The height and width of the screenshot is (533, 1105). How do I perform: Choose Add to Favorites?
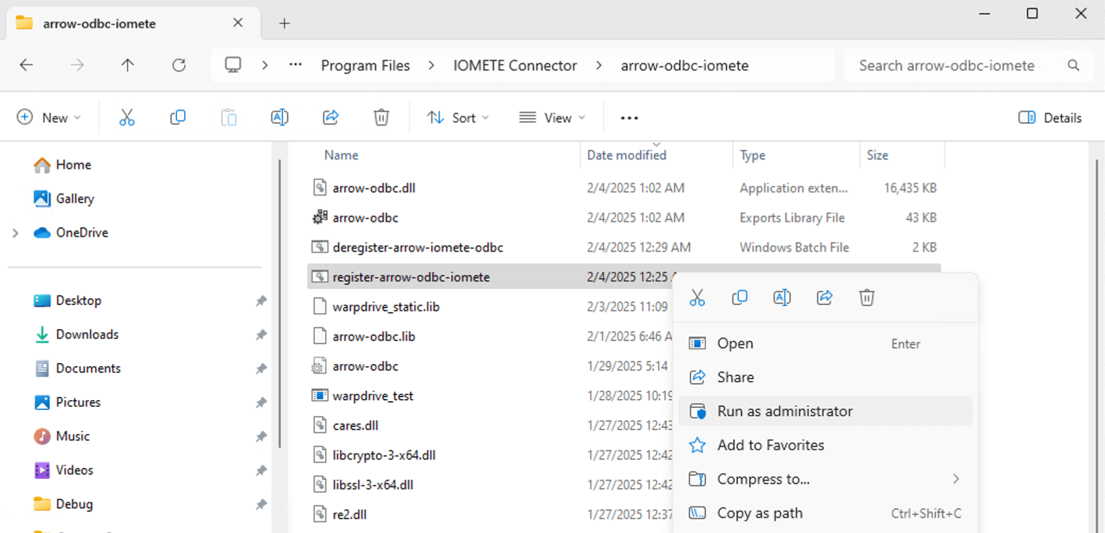tap(825, 445)
